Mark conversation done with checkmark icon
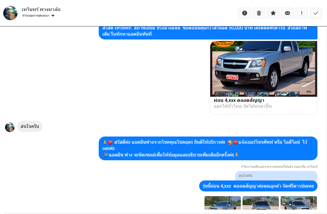This screenshot has width=327, height=214. click(316, 13)
